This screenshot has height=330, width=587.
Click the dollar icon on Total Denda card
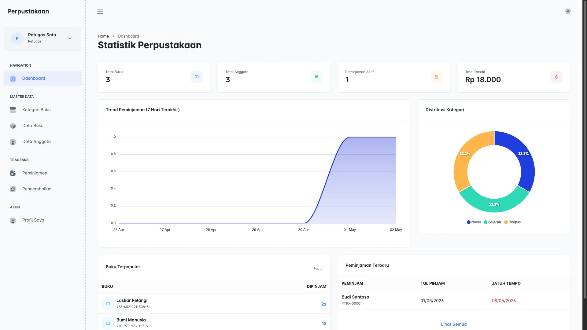click(556, 77)
